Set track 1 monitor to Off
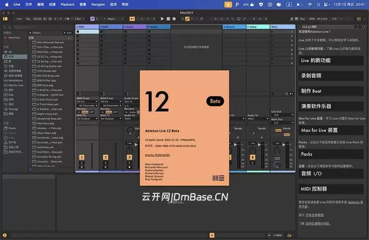This screenshot has width=369, height=240. click(x=92, y=112)
